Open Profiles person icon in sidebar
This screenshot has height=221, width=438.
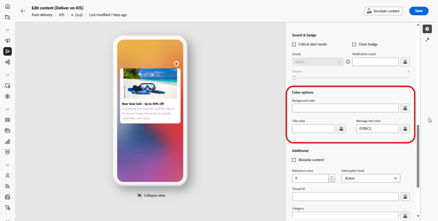click(8, 176)
